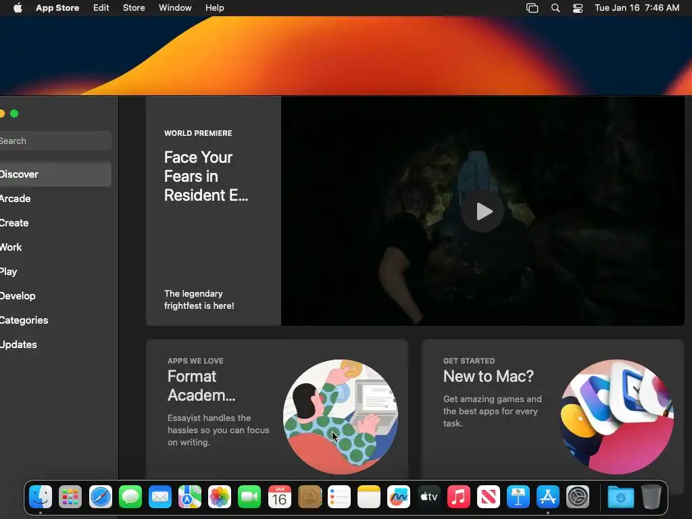Open Spotlight search in menu bar

[555, 8]
